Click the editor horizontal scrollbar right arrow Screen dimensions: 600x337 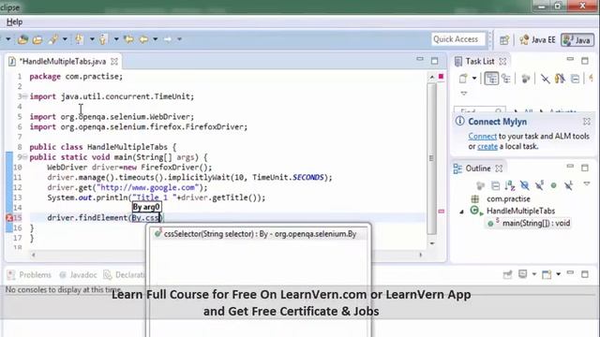(421, 255)
